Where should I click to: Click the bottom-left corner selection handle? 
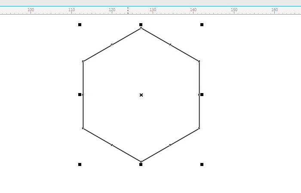click(x=80, y=164)
